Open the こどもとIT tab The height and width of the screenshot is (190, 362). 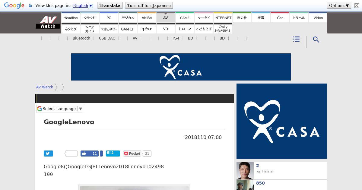(204, 29)
